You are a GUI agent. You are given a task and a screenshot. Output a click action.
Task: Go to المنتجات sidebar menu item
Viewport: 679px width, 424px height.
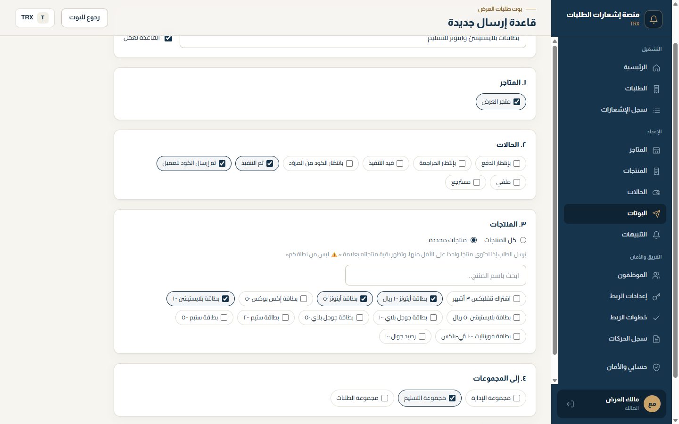tap(615, 171)
